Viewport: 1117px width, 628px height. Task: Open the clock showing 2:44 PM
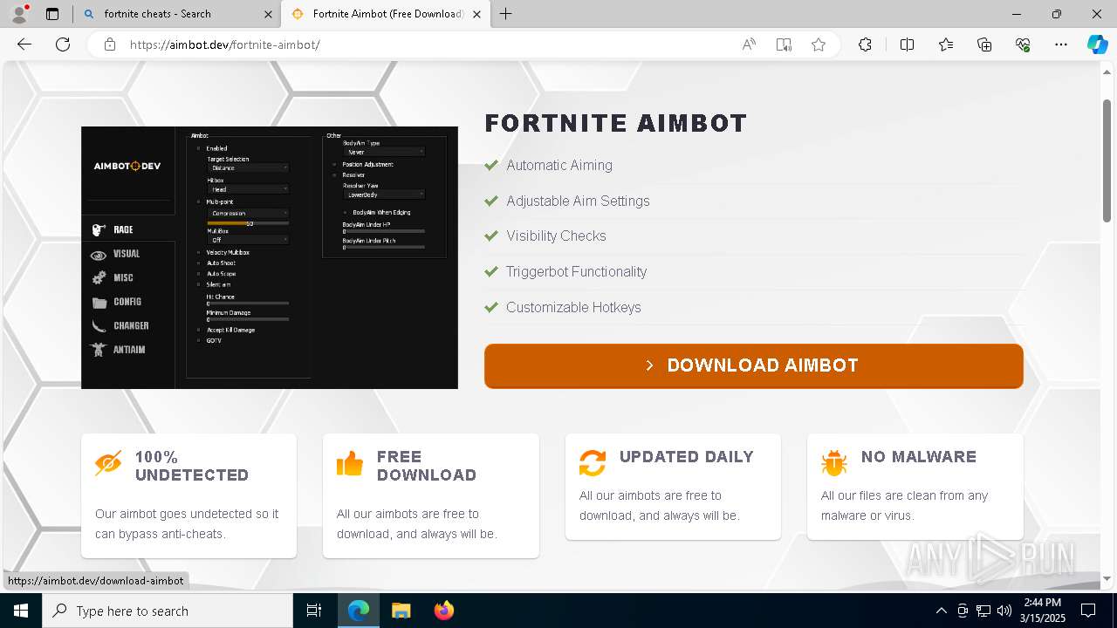1042,611
